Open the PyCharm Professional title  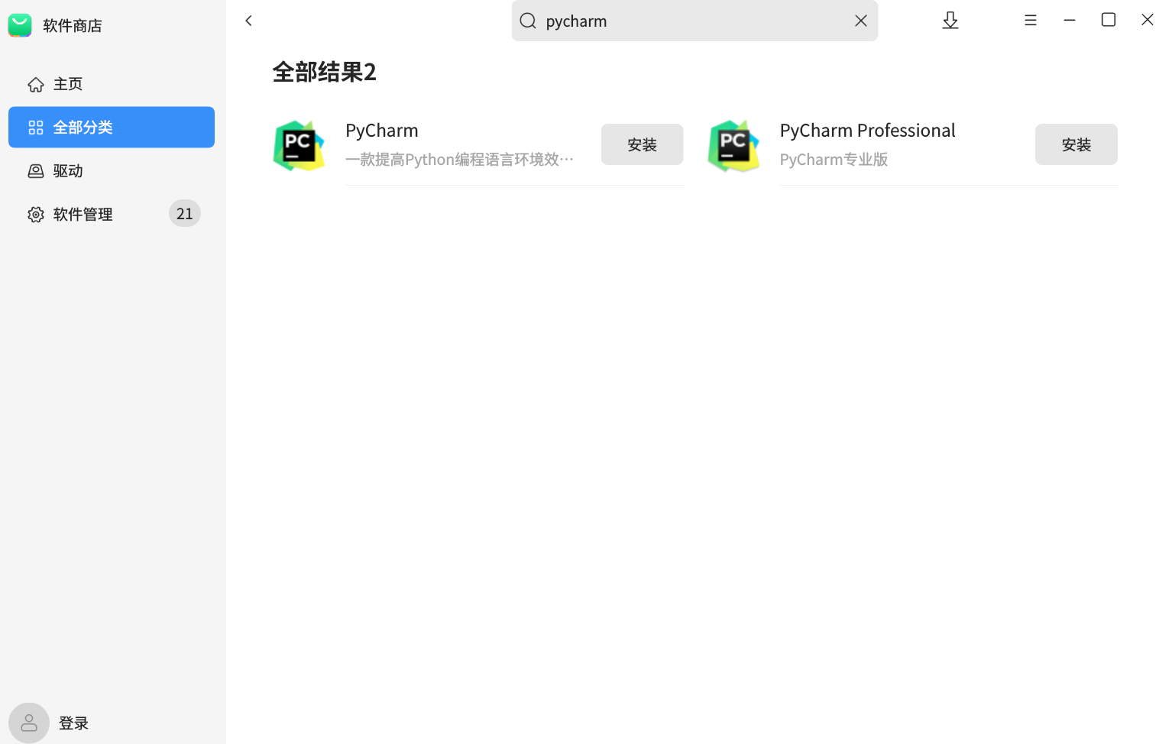click(x=868, y=131)
